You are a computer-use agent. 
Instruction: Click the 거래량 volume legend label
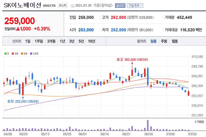tap(200, 122)
